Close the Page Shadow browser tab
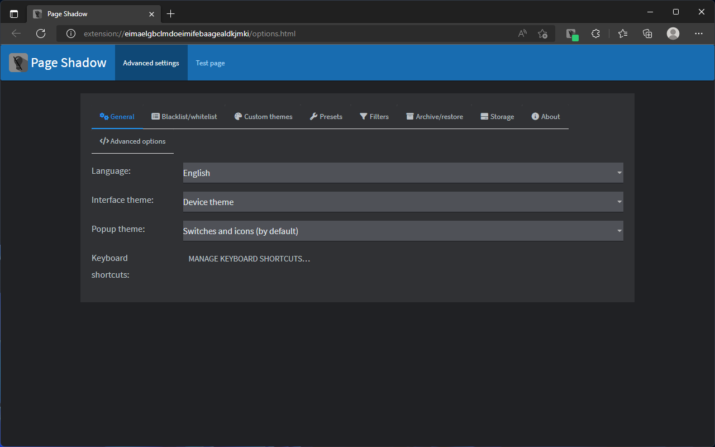Viewport: 715px width, 447px height. (x=151, y=13)
